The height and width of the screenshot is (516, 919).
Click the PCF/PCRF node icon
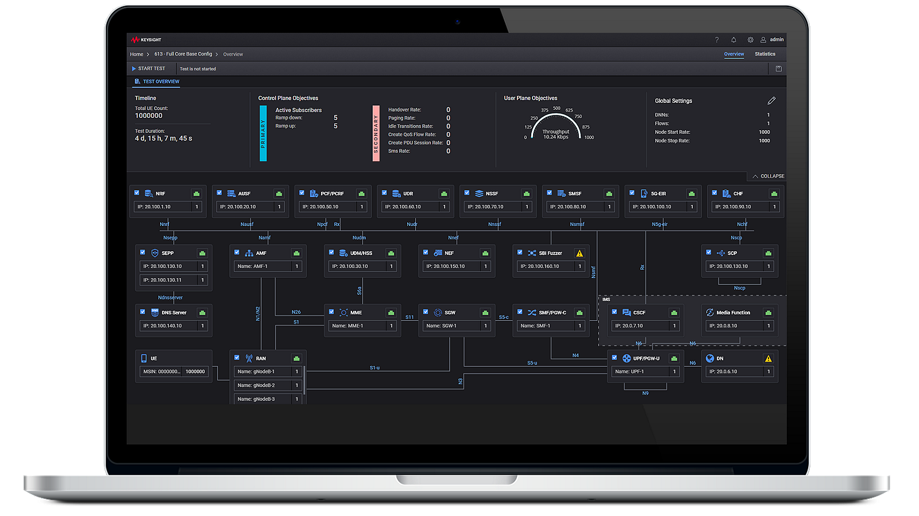point(314,194)
